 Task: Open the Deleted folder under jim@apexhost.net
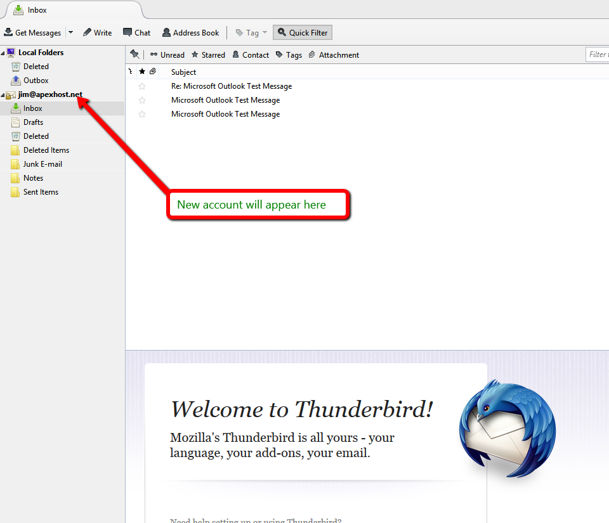(36, 136)
